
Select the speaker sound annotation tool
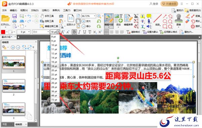click(x=149, y=26)
